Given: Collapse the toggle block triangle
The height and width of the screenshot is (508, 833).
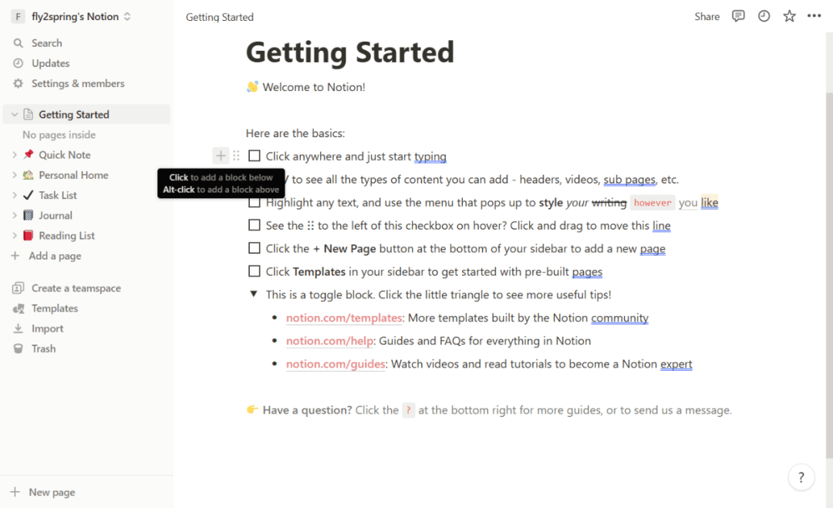Looking at the screenshot, I should coord(254,294).
